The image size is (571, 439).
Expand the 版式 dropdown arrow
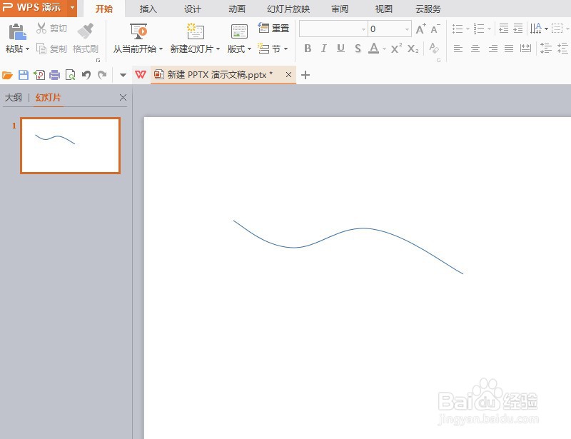(249, 49)
